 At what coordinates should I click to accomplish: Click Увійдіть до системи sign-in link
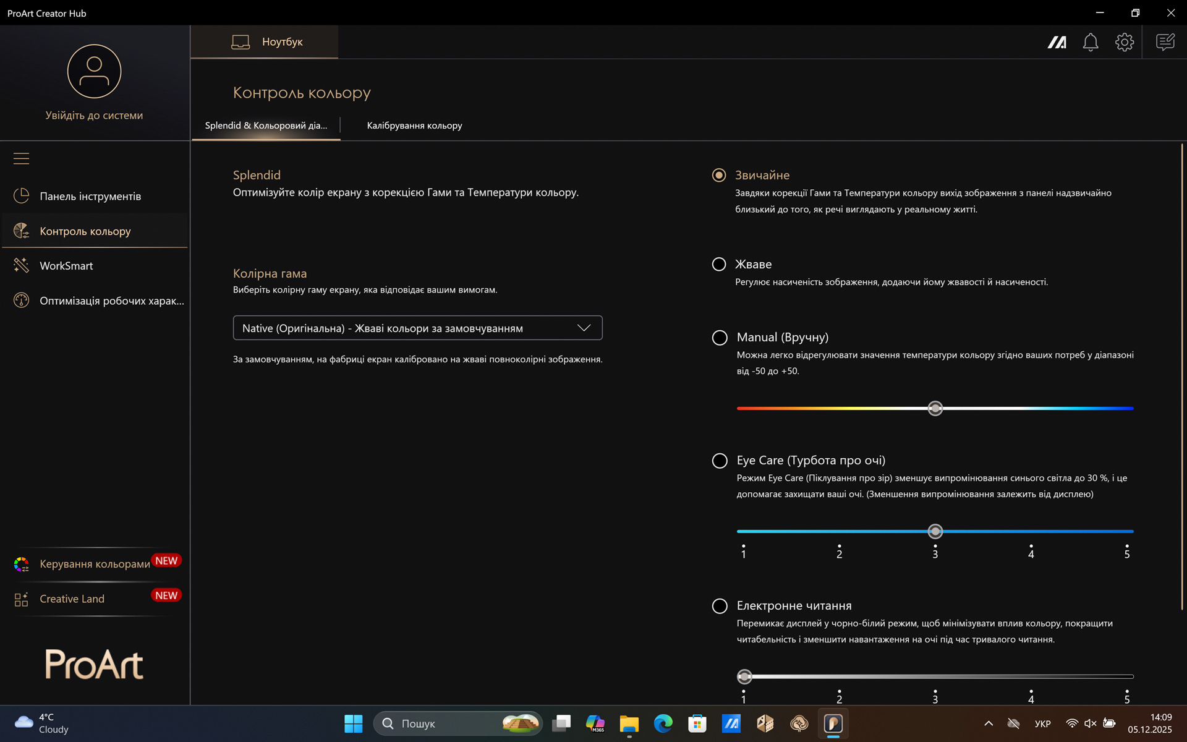[94, 115]
